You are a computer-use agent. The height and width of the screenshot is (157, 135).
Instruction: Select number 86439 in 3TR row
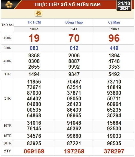74,110
